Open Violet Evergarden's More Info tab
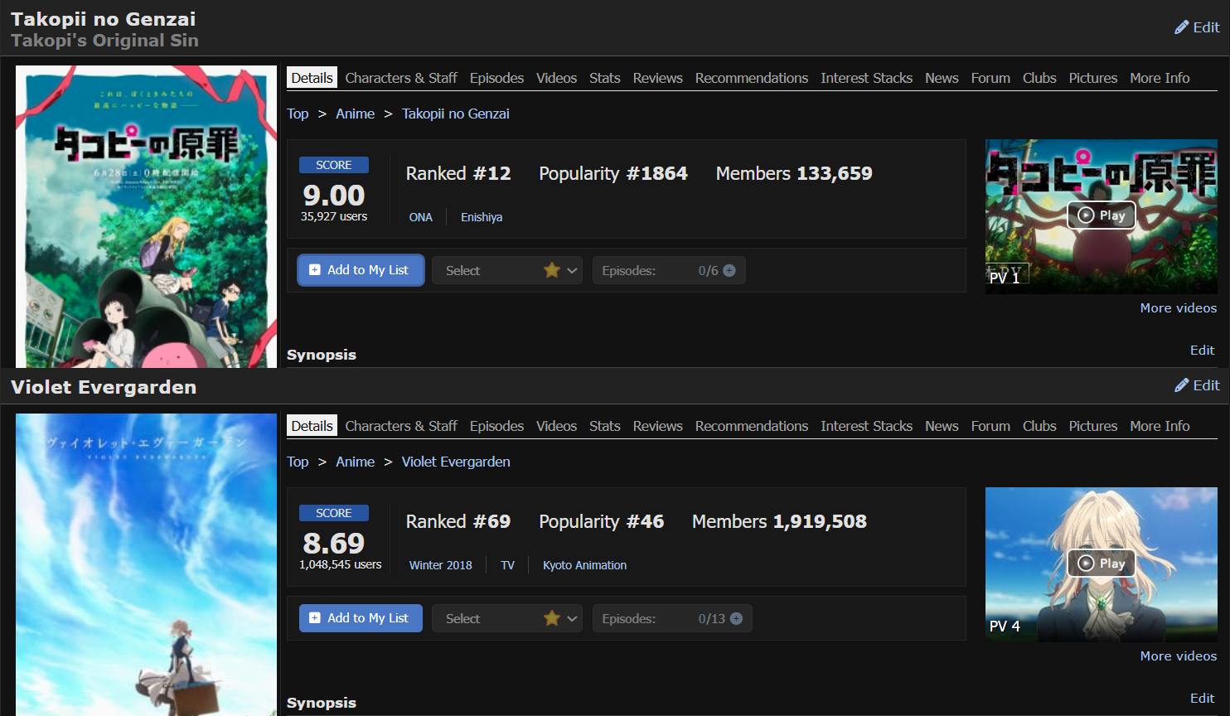The width and height of the screenshot is (1230, 716). (1160, 426)
